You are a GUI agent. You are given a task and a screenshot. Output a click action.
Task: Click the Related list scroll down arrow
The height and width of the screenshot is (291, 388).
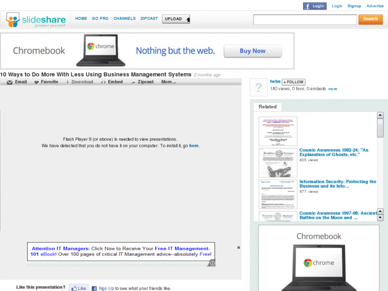click(380, 218)
